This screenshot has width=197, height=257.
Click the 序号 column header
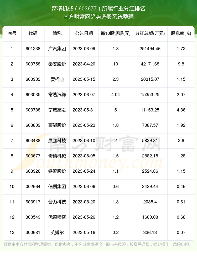(x=12, y=33)
